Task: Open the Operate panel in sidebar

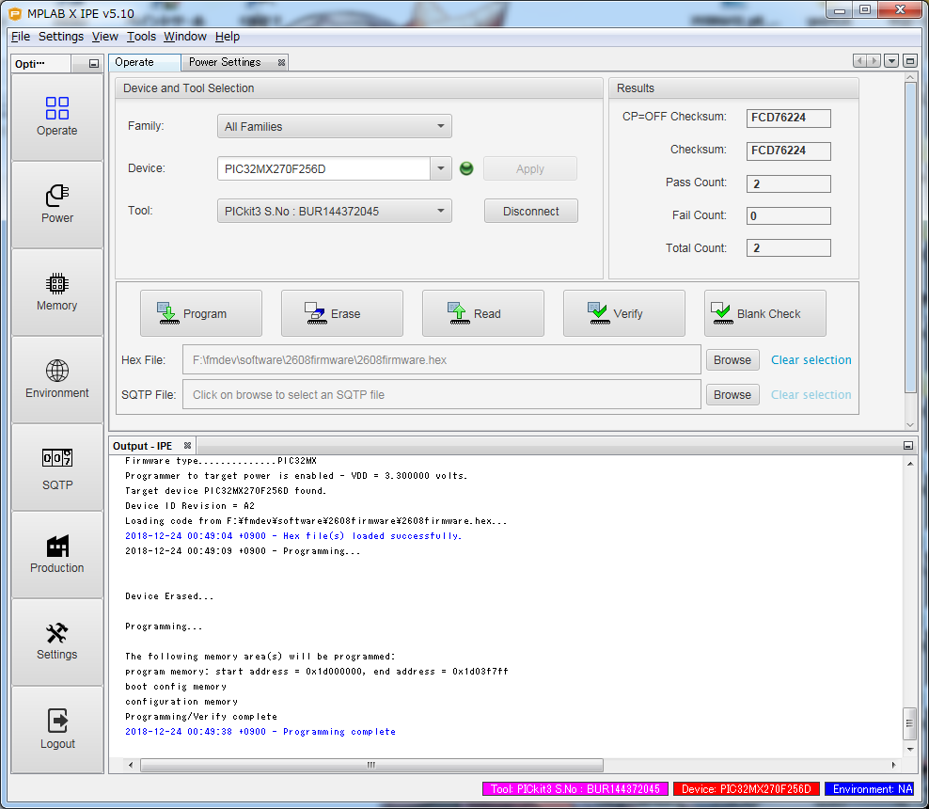Action: [57, 117]
